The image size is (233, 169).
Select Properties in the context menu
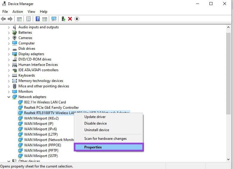coord(109,147)
